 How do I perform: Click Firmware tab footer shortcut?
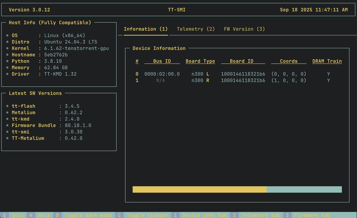[x=312, y=215]
